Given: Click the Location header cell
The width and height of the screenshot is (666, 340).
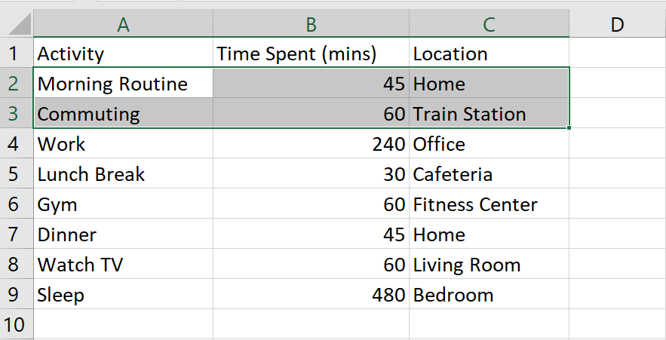Looking at the screenshot, I should (x=489, y=53).
